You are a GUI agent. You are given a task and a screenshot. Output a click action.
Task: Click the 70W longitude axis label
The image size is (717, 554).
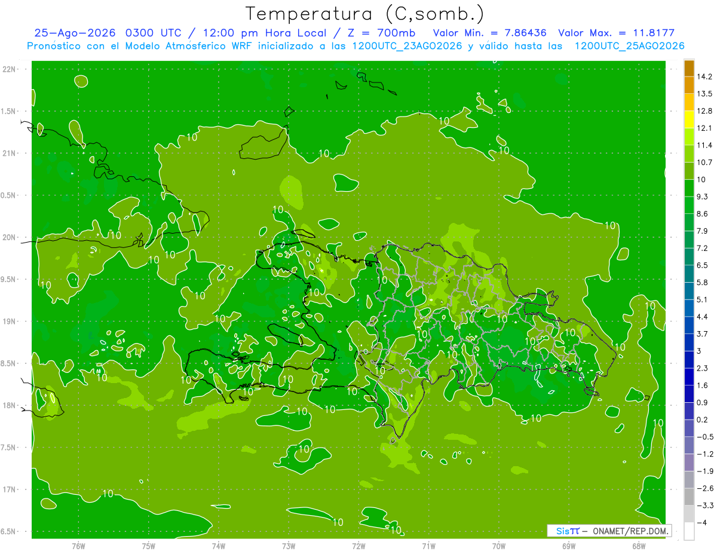click(x=499, y=546)
